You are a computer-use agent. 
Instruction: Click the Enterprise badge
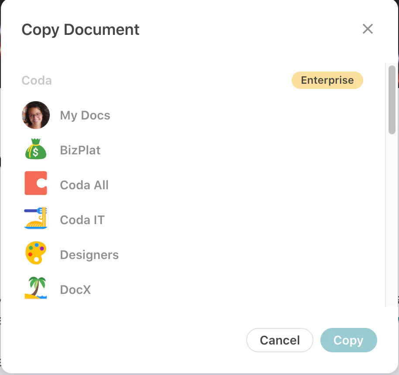coord(327,80)
